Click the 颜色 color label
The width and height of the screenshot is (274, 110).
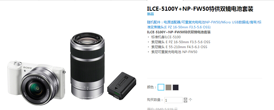(152, 87)
